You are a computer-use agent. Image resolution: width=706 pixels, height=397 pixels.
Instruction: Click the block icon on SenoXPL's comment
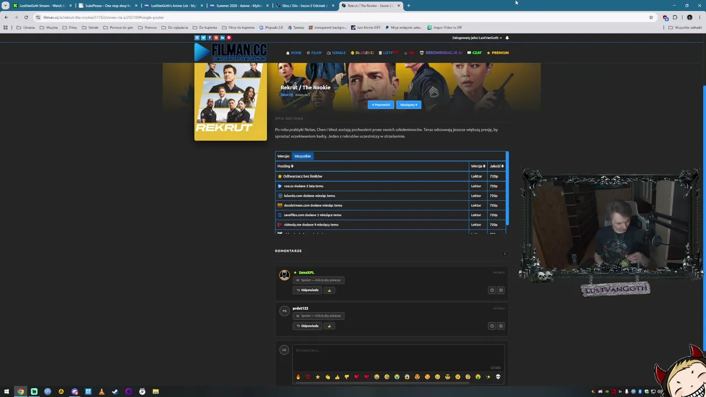pyautogui.click(x=501, y=290)
